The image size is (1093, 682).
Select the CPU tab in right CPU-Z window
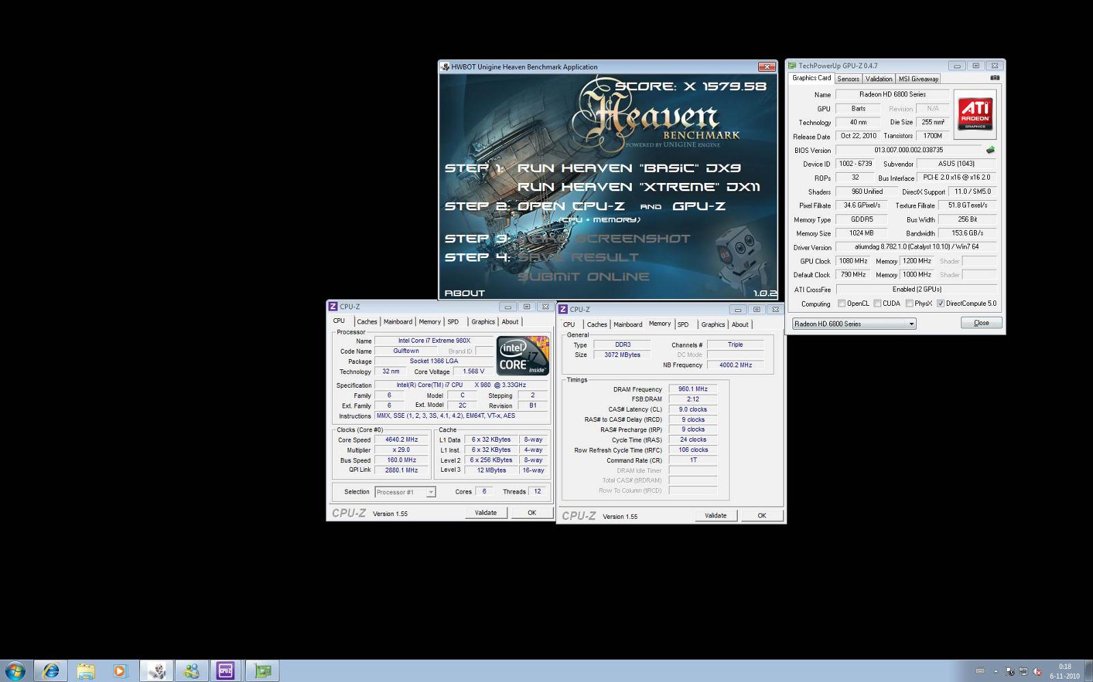click(569, 324)
